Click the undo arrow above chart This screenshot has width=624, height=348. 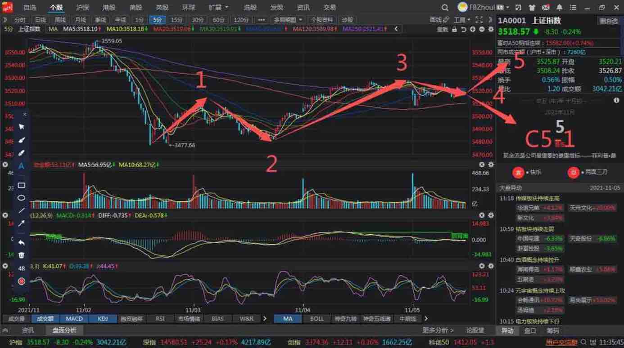click(464, 29)
